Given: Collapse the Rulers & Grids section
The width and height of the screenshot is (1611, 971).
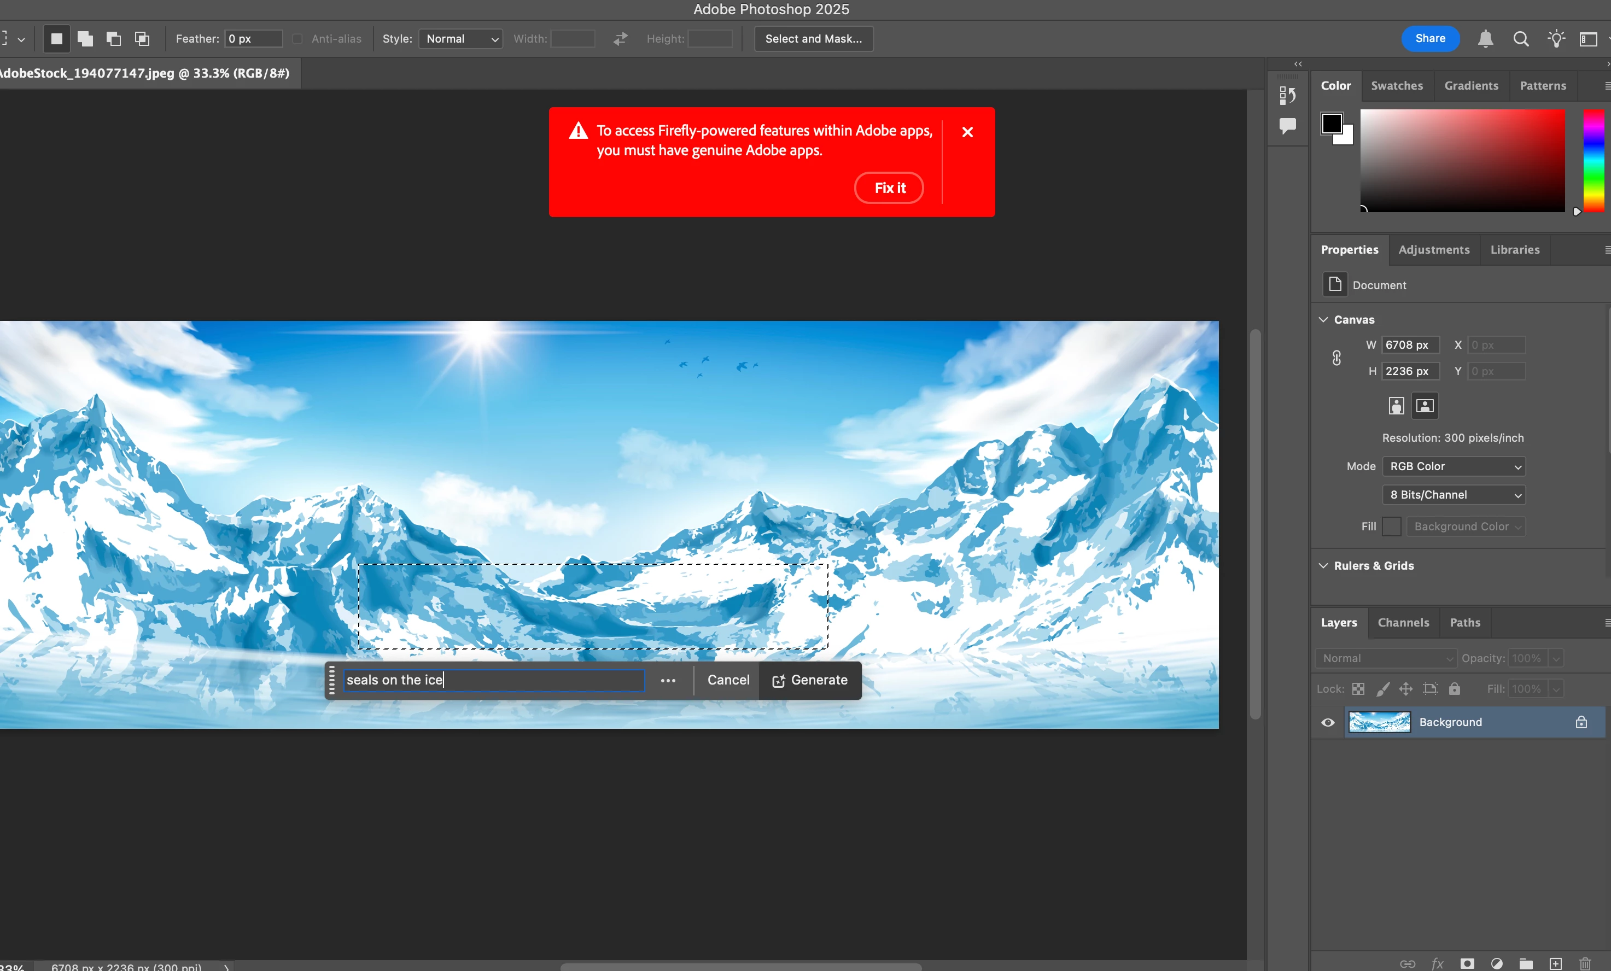Looking at the screenshot, I should point(1323,565).
